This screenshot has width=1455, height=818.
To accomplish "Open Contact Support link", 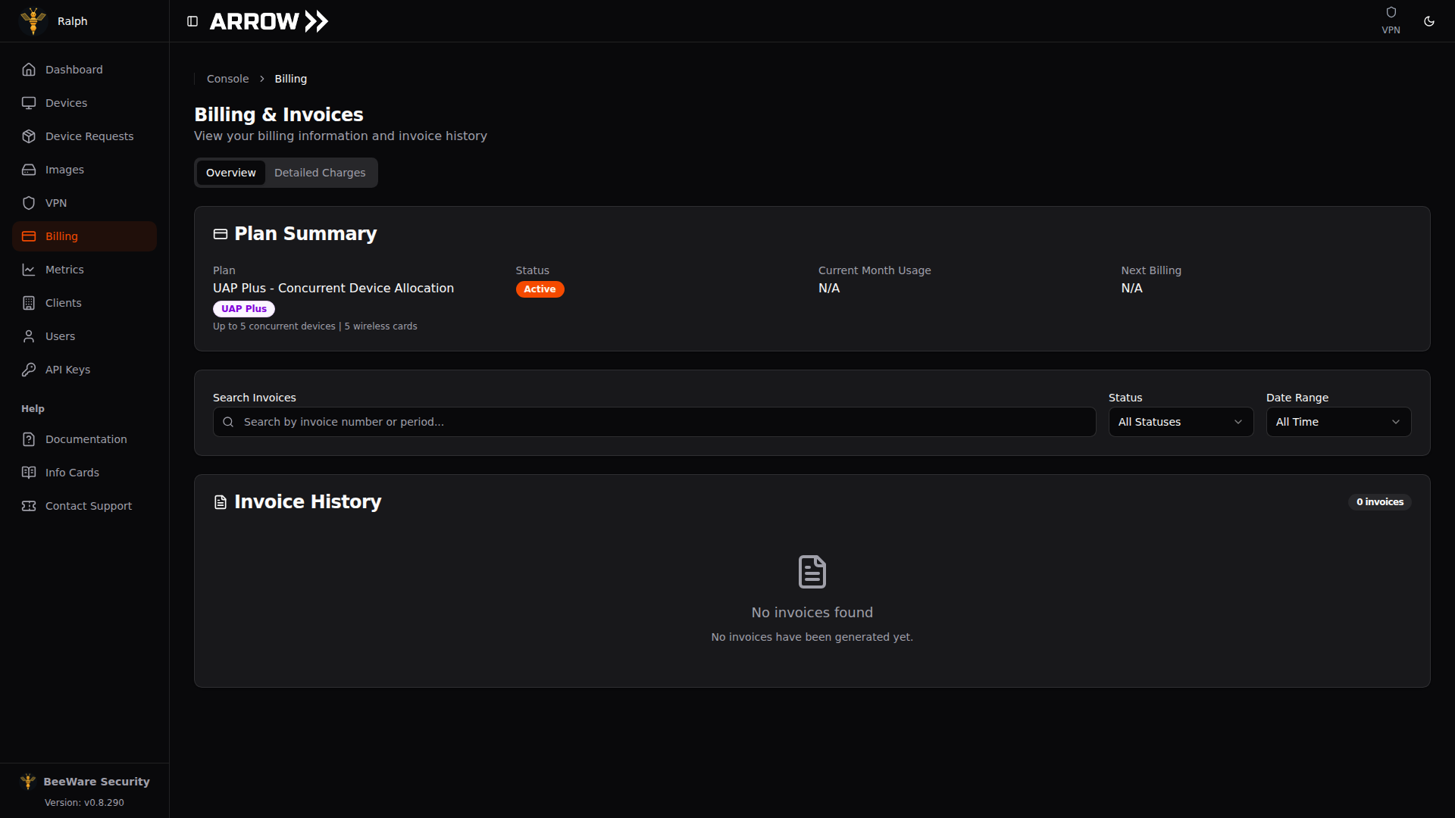I will [x=84, y=506].
